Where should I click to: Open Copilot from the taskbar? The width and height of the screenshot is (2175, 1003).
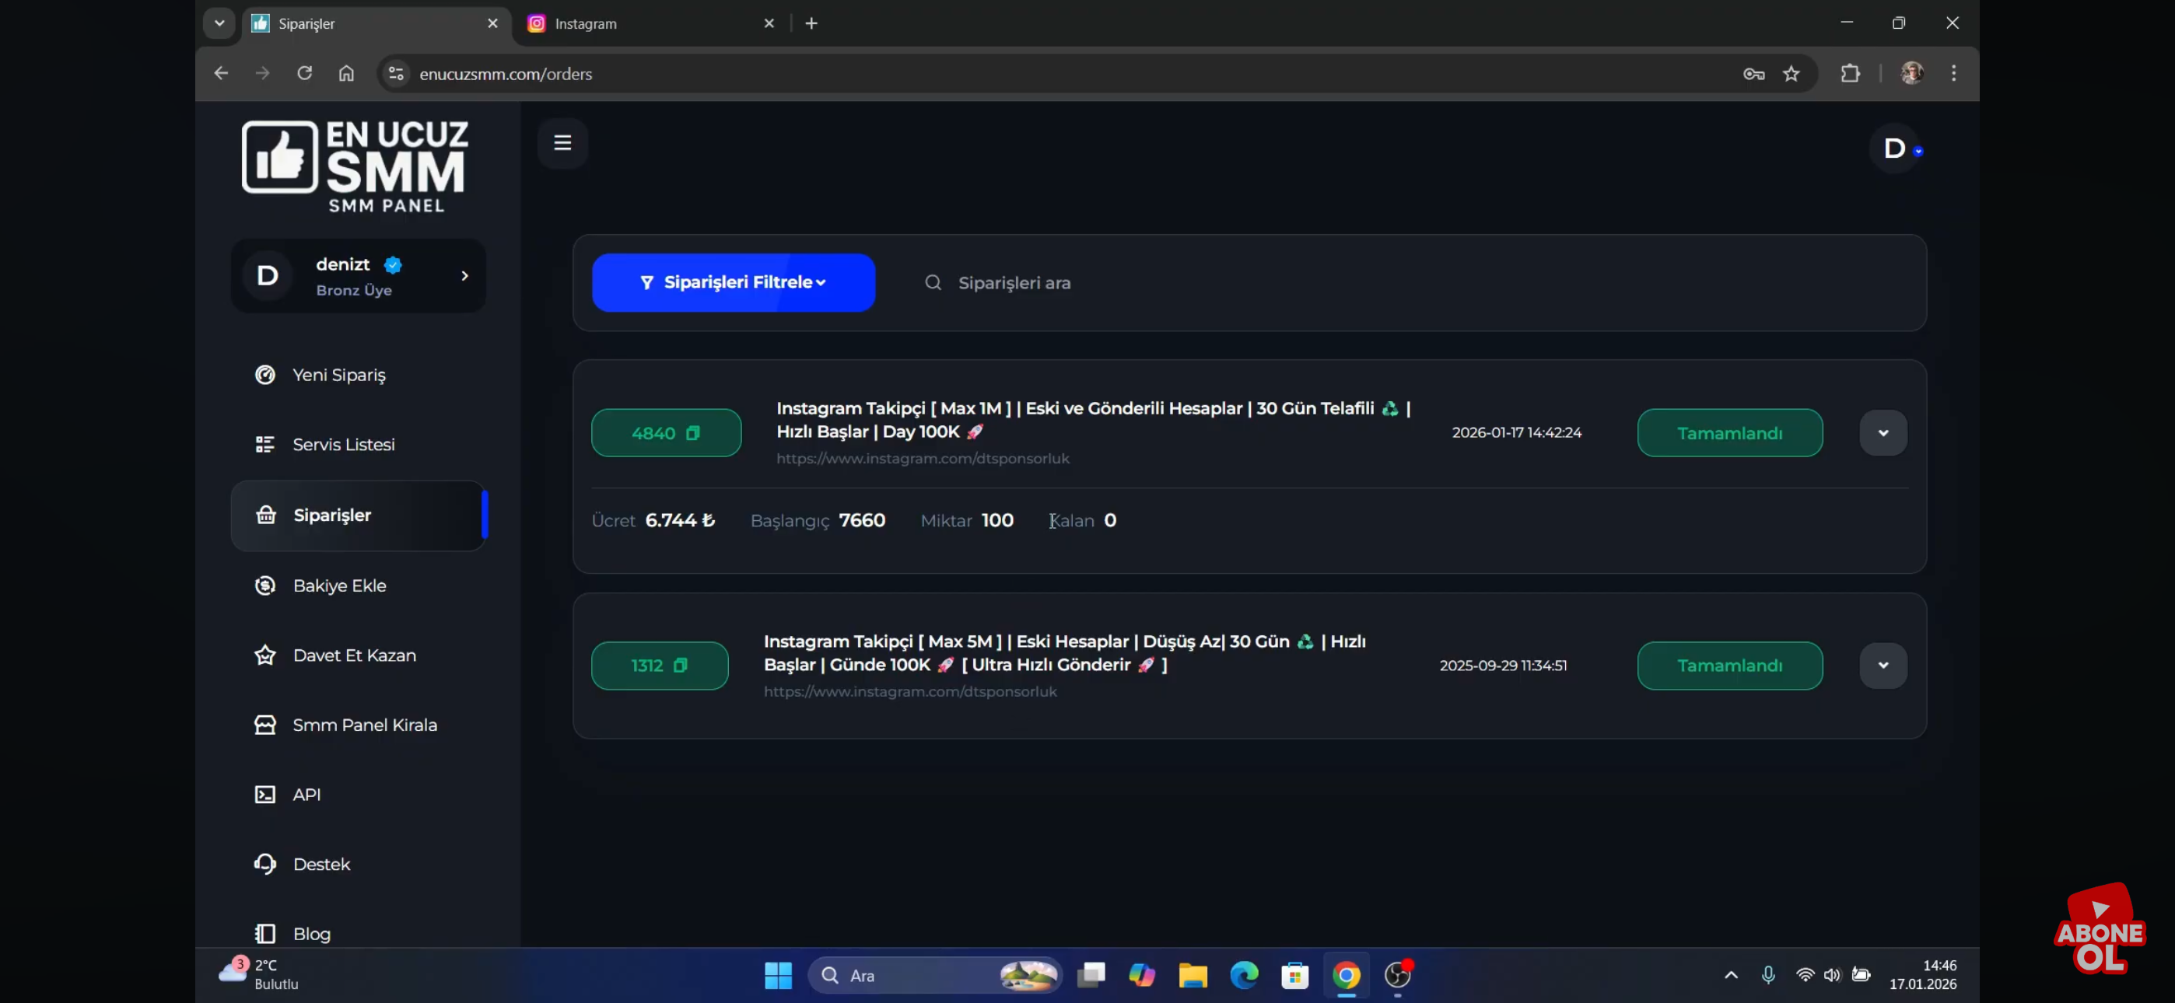coord(1141,975)
